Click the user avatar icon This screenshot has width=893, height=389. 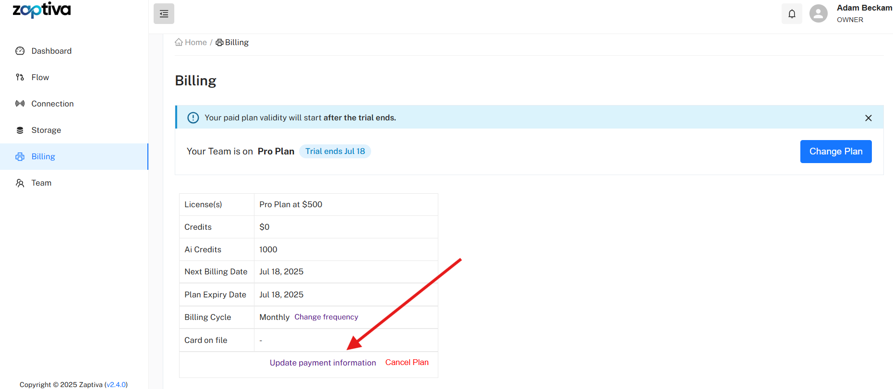pos(818,14)
